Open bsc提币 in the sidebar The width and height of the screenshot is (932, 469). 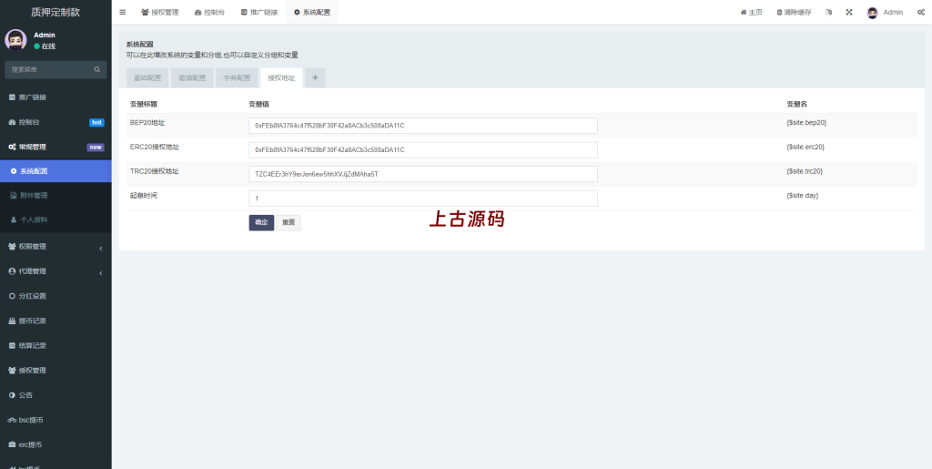pos(56,420)
